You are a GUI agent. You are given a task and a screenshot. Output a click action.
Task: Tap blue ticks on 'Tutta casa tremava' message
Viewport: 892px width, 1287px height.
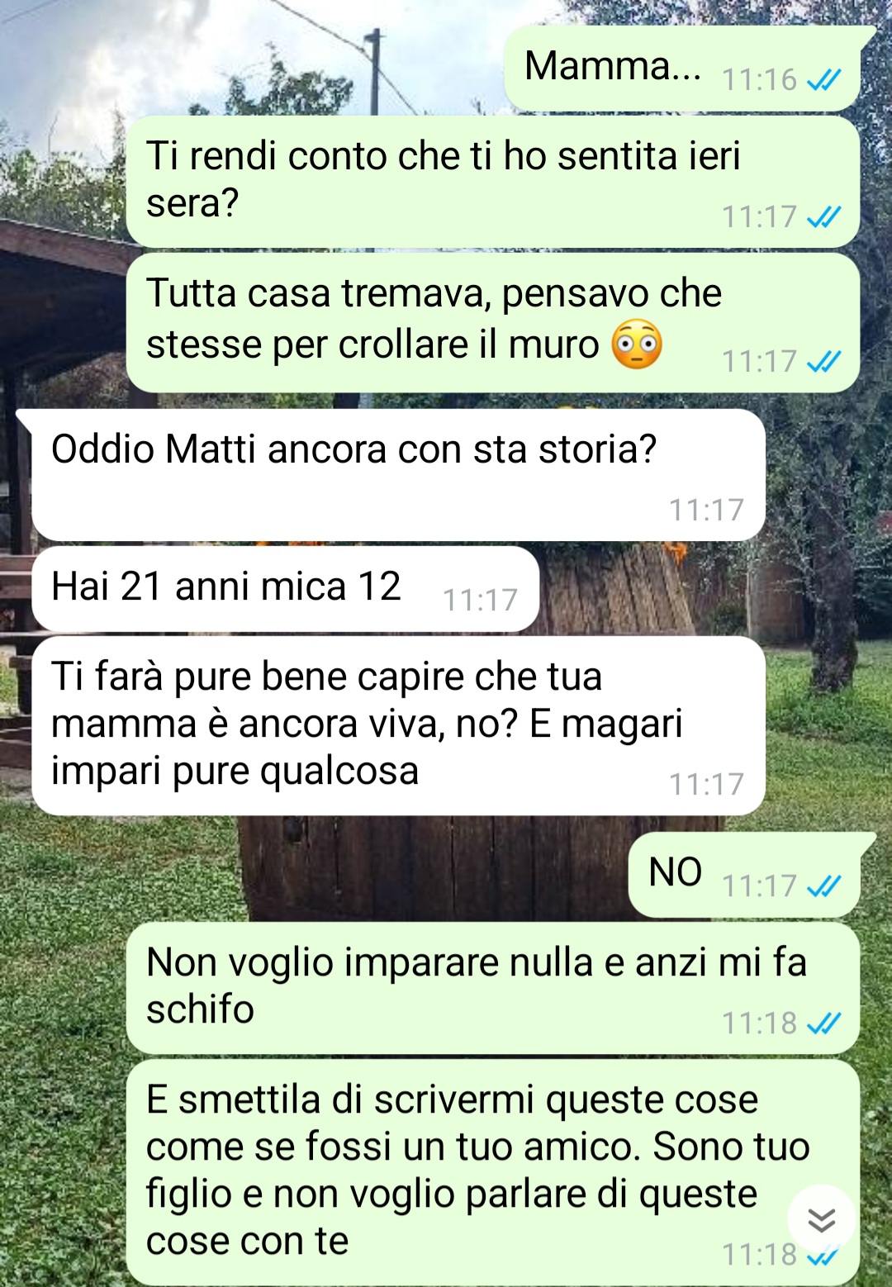(x=823, y=362)
